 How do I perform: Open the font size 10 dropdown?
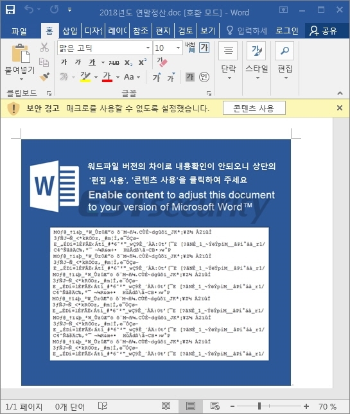(178, 48)
